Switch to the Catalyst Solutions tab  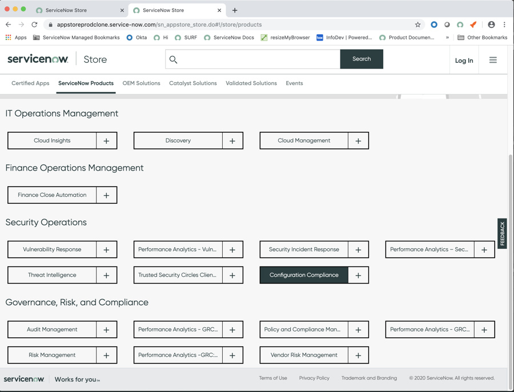193,83
